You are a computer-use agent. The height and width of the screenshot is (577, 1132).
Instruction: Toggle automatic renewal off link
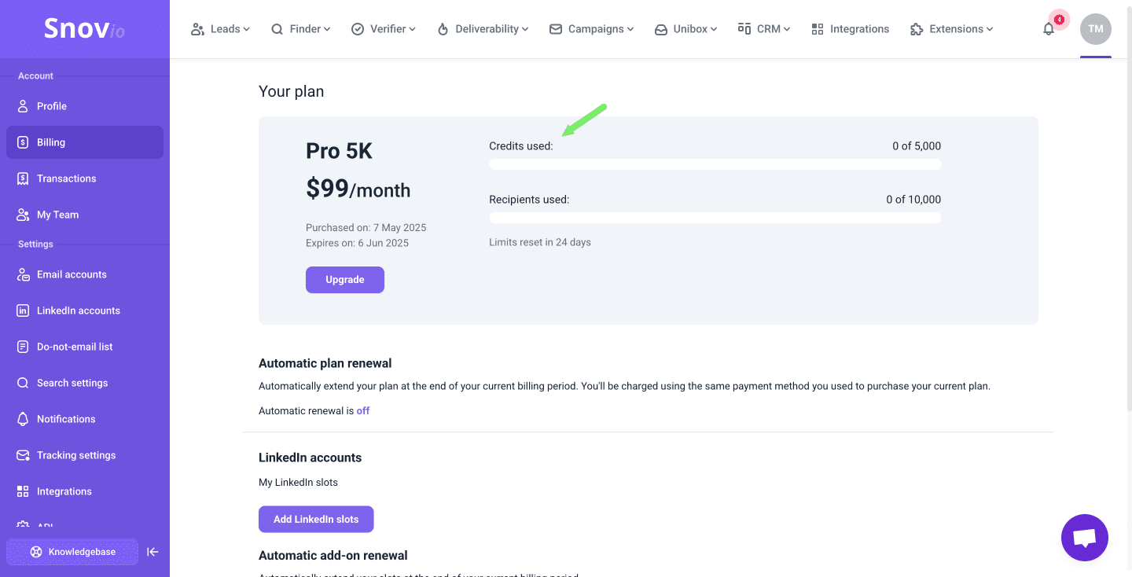pyautogui.click(x=363, y=410)
